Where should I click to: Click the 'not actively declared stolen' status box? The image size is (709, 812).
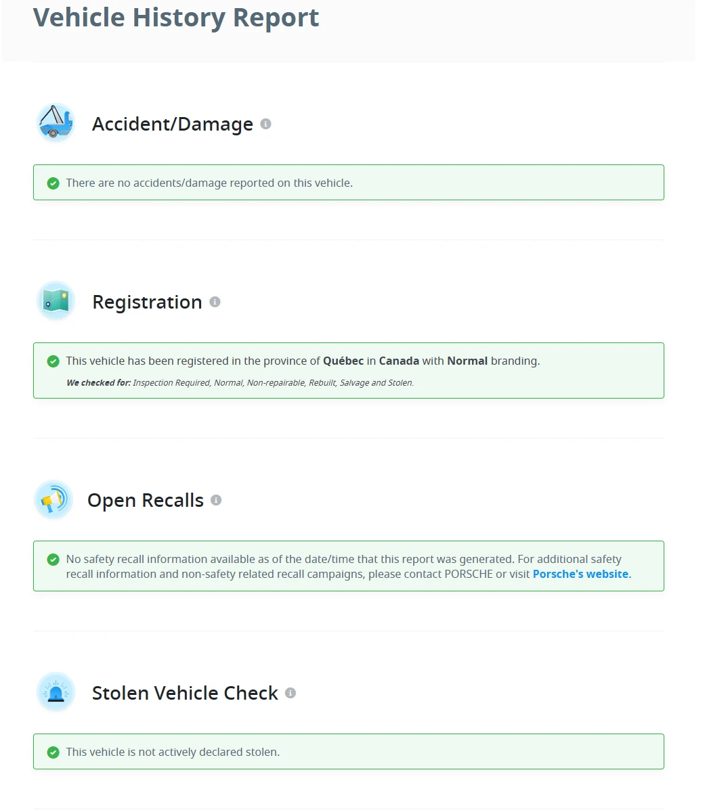pos(349,752)
